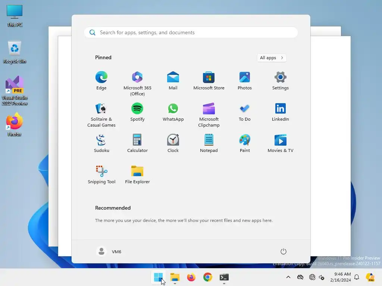Screen dimensions: 382x286
Task: Launch the Photos app
Action: tap(245, 81)
